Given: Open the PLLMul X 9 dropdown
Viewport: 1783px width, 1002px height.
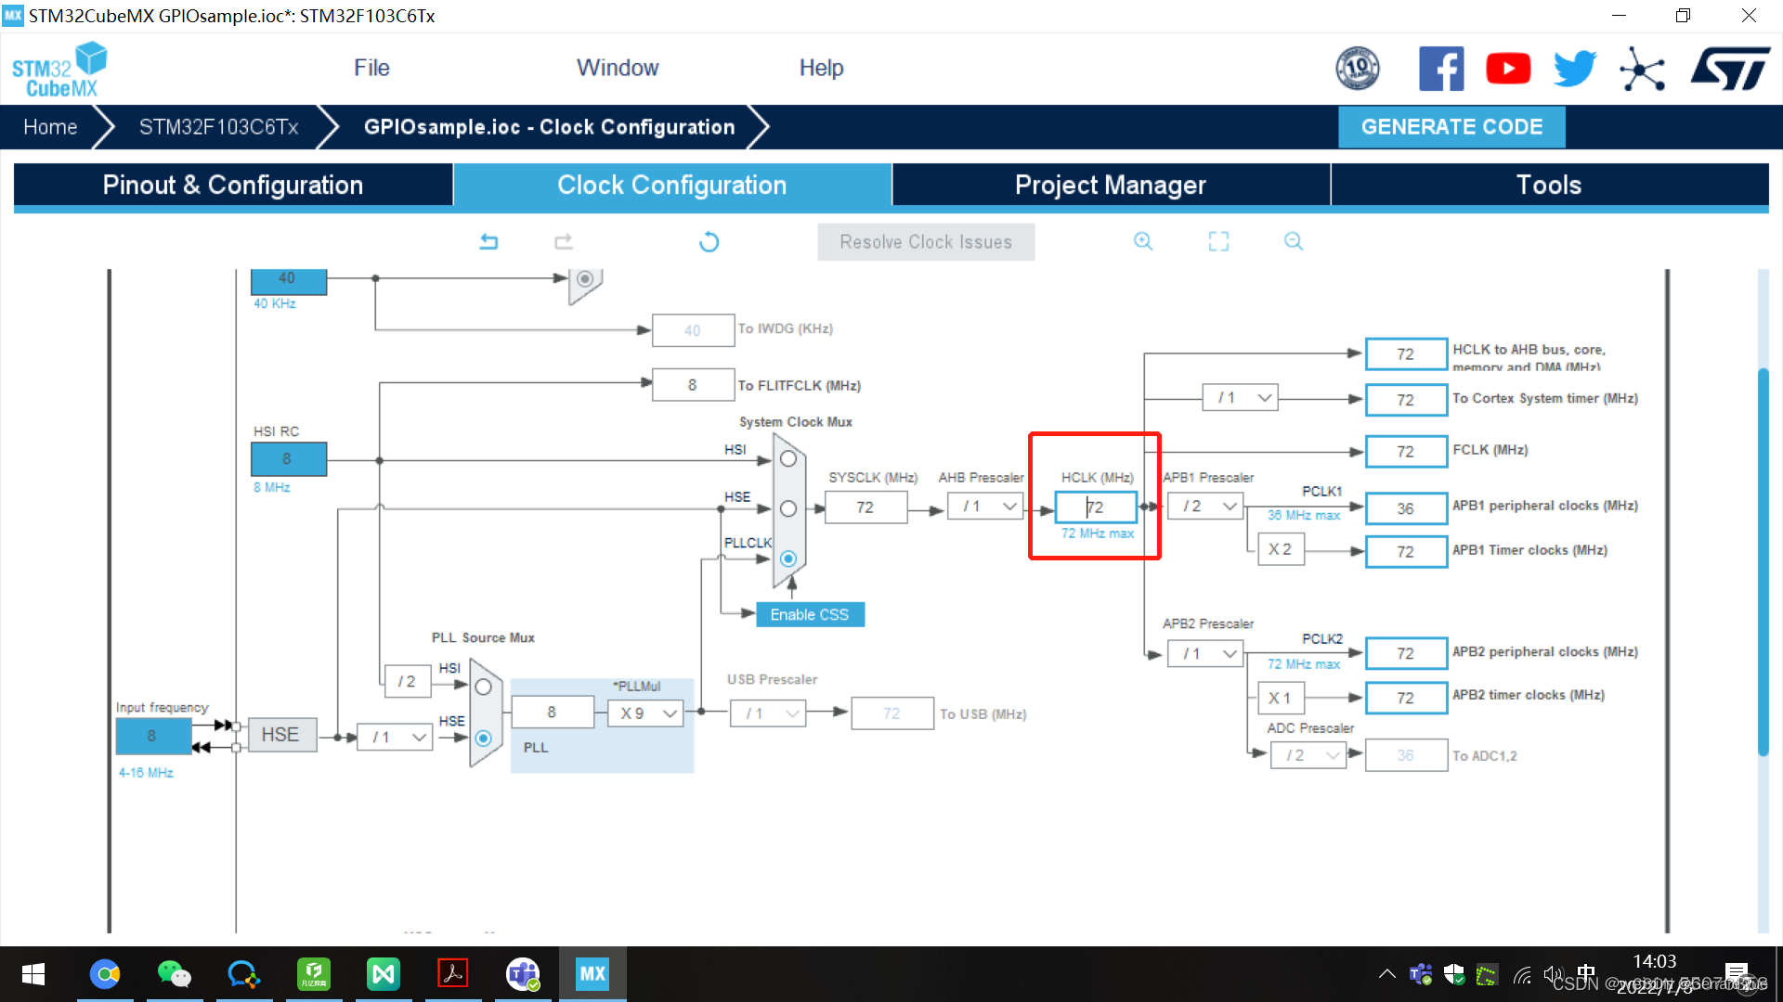Looking at the screenshot, I should pos(647,713).
